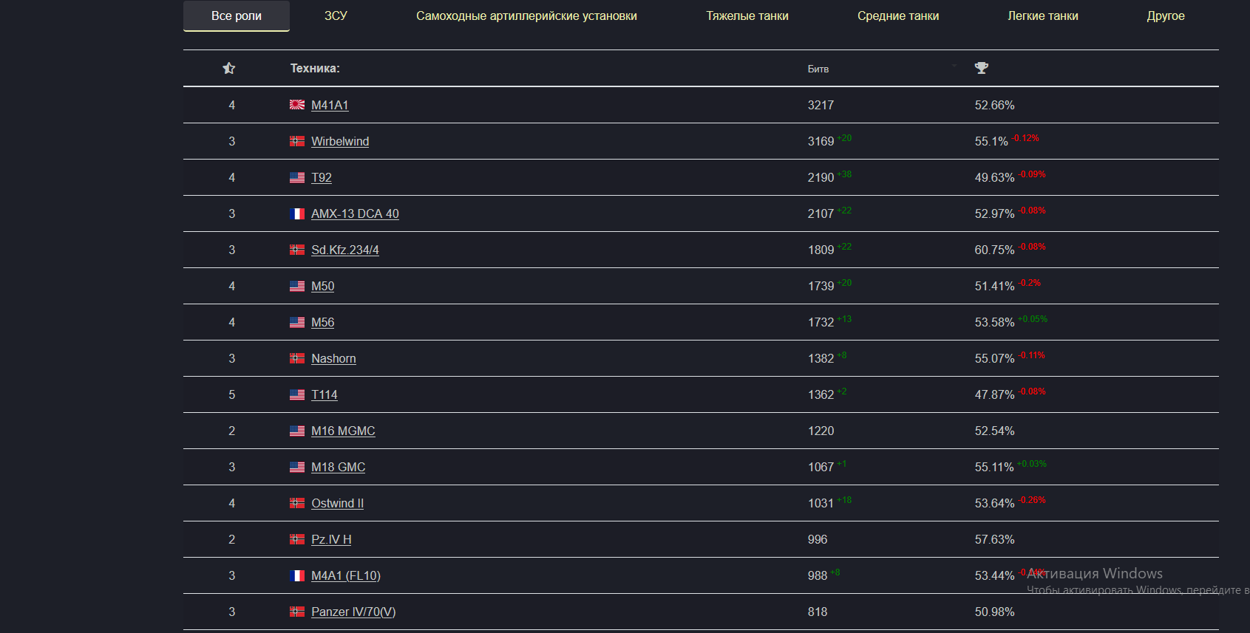The image size is (1250, 633).
Task: Sort by Битв column header
Action: click(818, 69)
